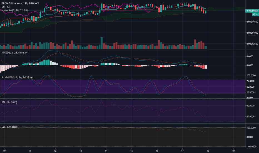Screen dimensions: 259x153
Task: Click the 0.00014000 price axis label
Action: (252, 33)
